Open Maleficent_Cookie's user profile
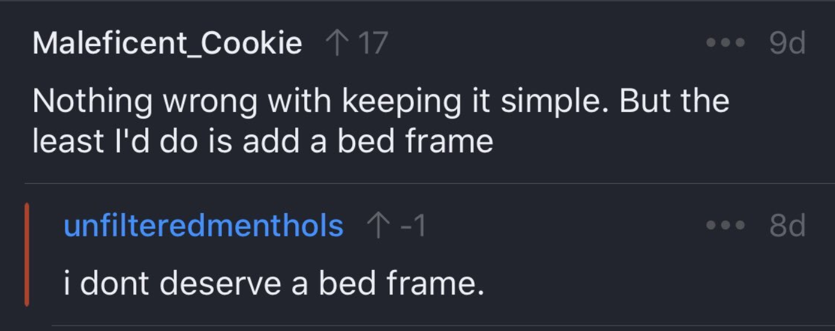835x331 pixels. pos(167,43)
